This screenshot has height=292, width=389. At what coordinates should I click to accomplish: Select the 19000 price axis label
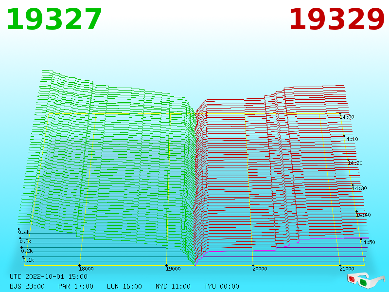(x=173, y=269)
